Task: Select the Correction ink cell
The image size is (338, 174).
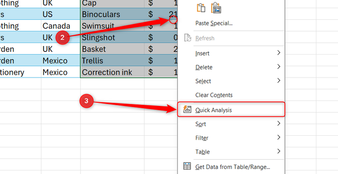Action: click(112, 72)
